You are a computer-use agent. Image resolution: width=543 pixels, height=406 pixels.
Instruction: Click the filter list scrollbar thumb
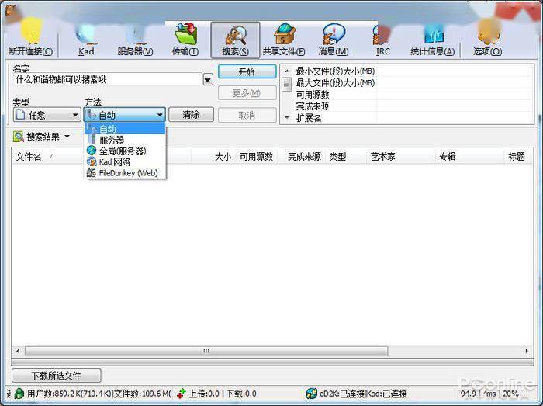coord(287,84)
